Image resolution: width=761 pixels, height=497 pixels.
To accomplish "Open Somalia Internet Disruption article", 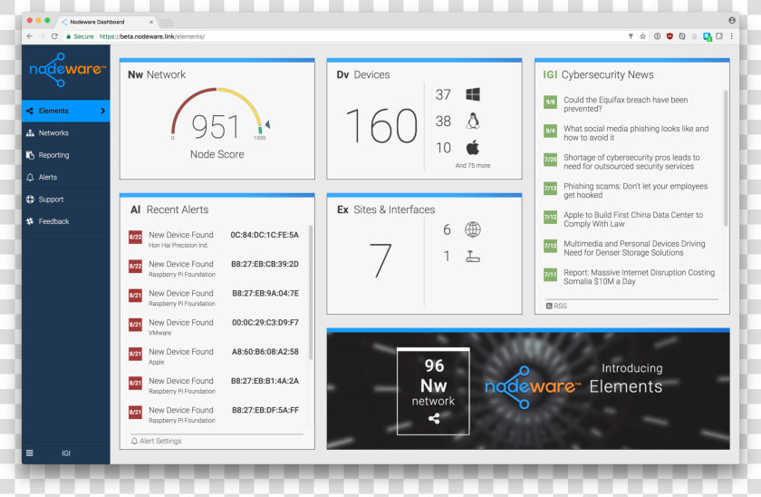I will 640,277.
